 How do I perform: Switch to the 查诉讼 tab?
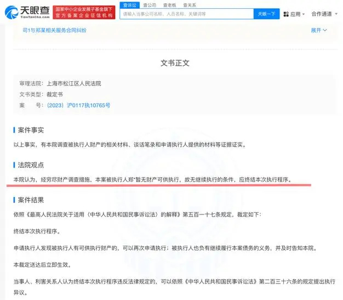click(x=130, y=4)
